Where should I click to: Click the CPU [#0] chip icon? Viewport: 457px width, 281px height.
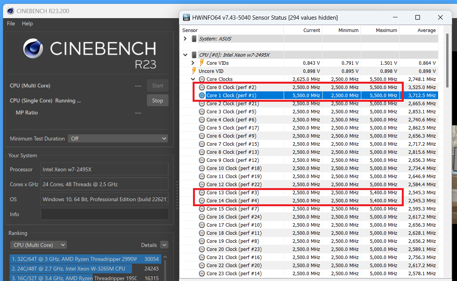194,55
